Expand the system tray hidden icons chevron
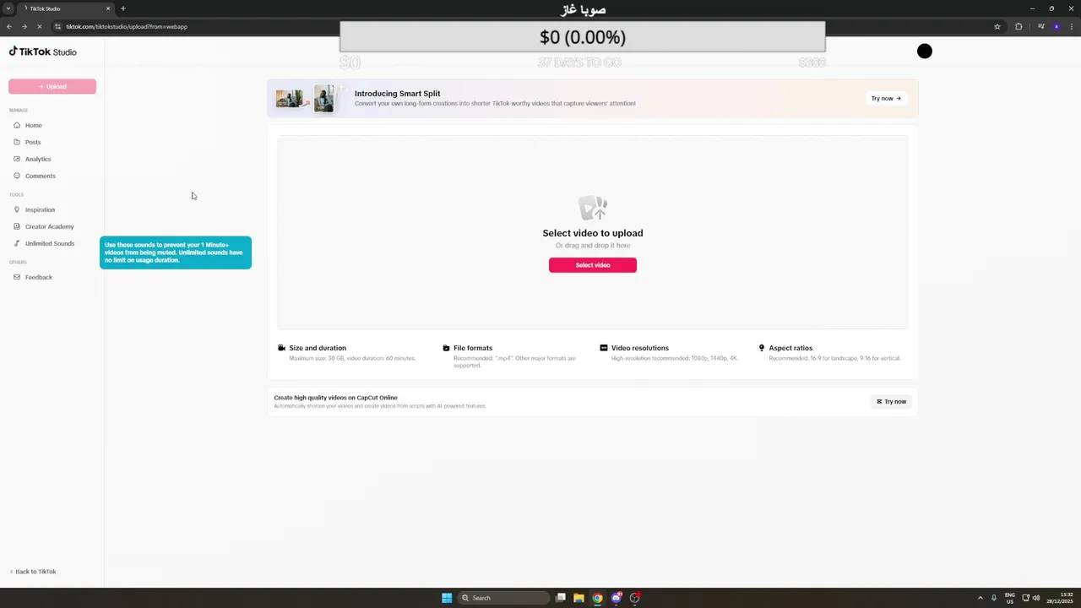The height and width of the screenshot is (608, 1081). coord(981,598)
